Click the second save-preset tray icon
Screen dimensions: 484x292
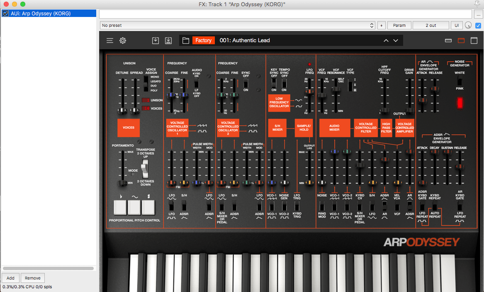(x=168, y=41)
